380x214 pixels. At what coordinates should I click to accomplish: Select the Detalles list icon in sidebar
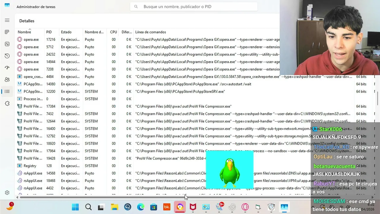click(x=7, y=92)
